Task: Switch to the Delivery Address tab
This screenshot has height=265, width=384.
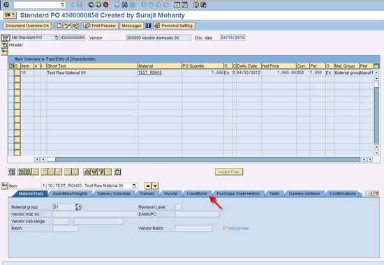Action: [x=304, y=194]
